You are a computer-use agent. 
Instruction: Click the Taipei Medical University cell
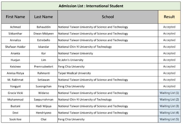pos(108,73)
